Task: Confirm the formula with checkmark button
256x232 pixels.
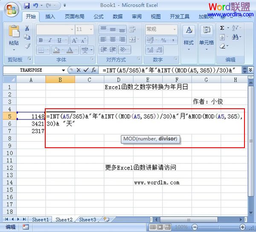Action: tap(86, 70)
